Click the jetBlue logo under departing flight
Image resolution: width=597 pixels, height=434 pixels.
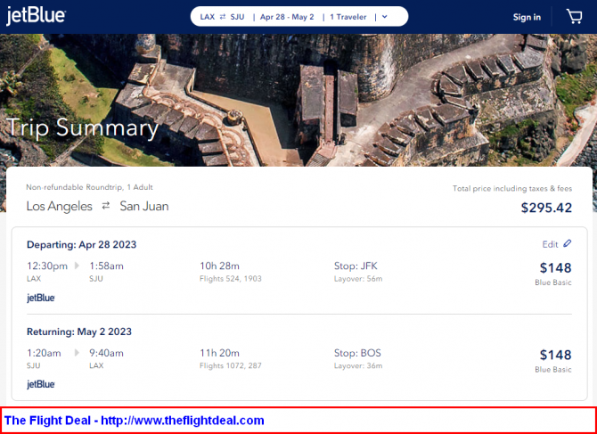click(x=41, y=298)
